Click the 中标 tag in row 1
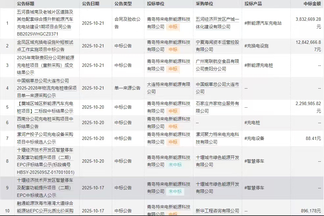 173,27
